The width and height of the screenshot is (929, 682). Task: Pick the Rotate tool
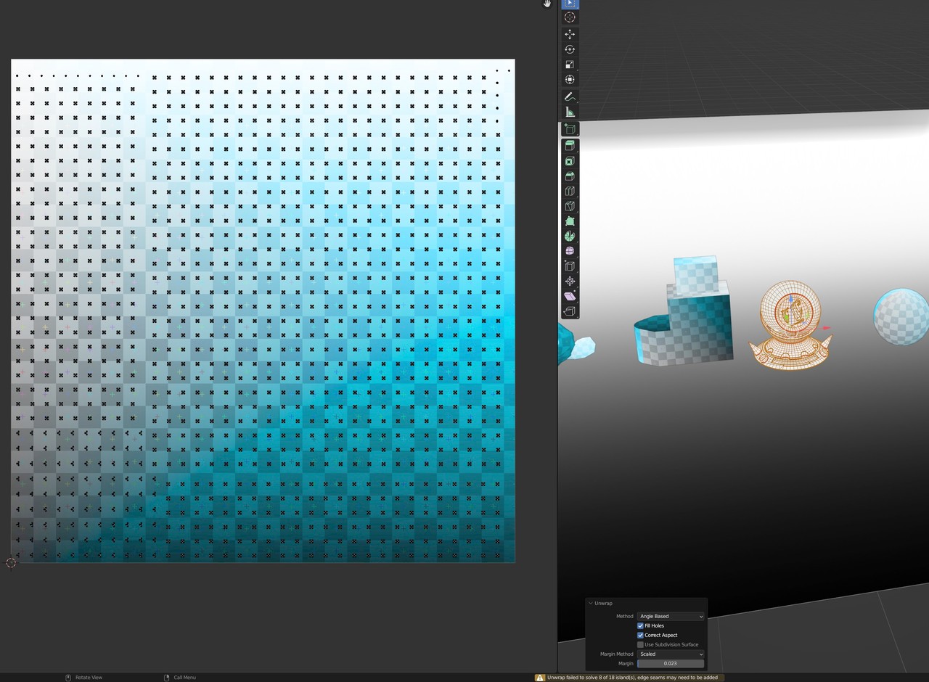pos(570,49)
